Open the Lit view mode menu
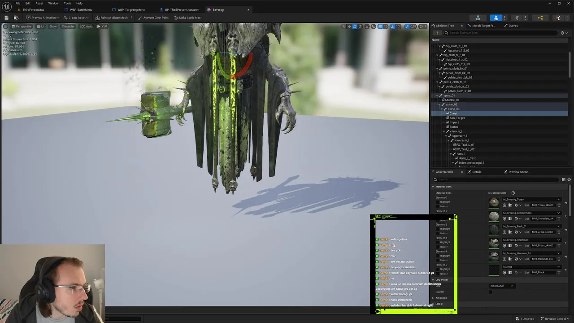574x323 pixels. (x=41, y=26)
